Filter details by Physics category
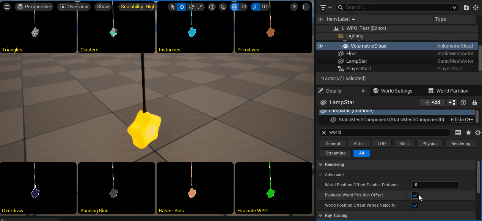 coord(430,144)
